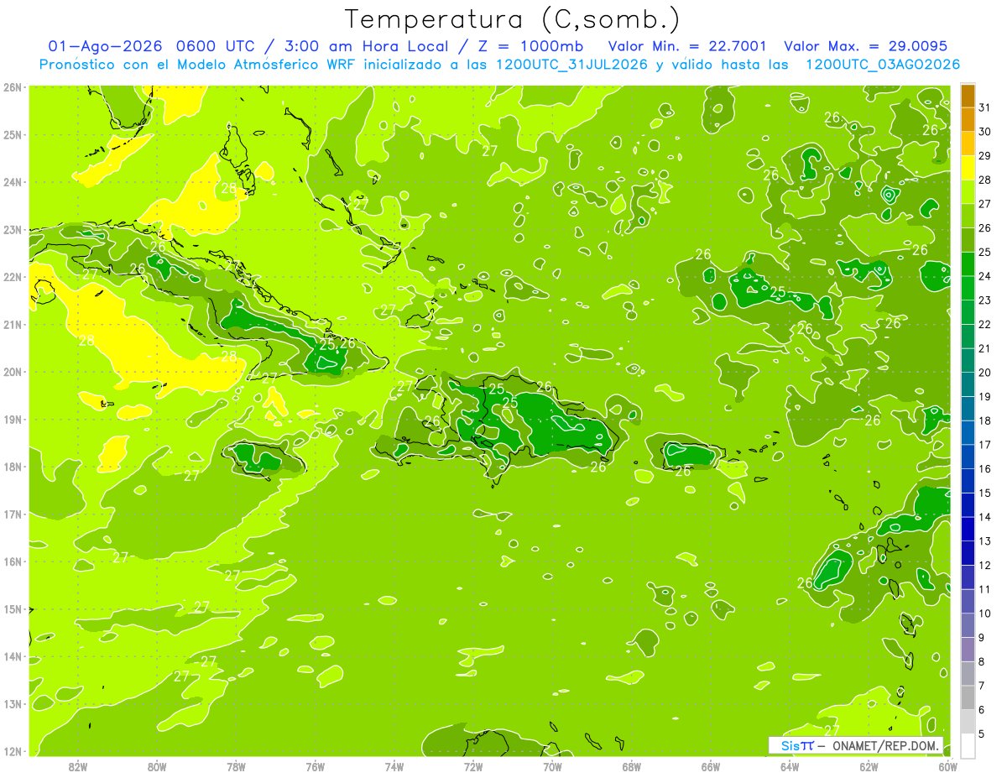This screenshot has height=778, width=1007.
Task: Click the '14N' latitude axis label
Action: pyautogui.click(x=12, y=656)
